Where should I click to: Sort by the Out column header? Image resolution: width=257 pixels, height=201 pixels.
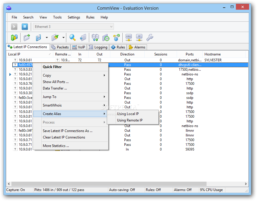coord(99,54)
